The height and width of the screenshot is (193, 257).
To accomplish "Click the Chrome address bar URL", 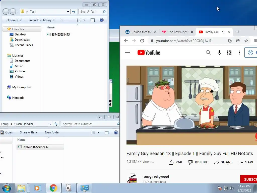I will 183,41.
